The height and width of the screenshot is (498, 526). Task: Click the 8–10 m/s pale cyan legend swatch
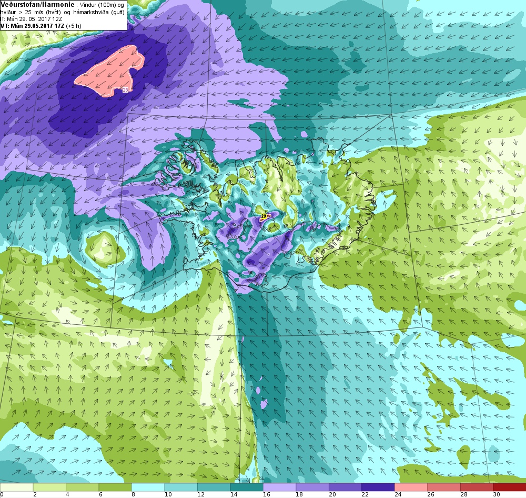[x=148, y=487]
